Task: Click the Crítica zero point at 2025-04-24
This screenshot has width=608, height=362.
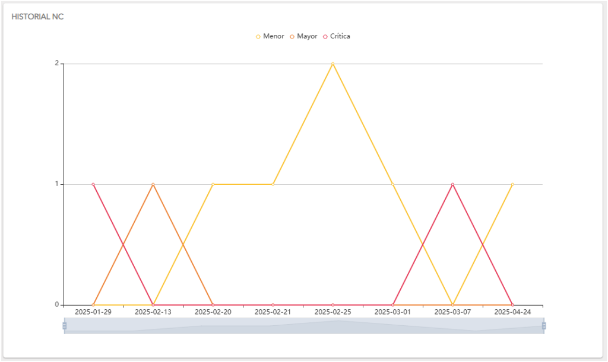Action: point(512,305)
